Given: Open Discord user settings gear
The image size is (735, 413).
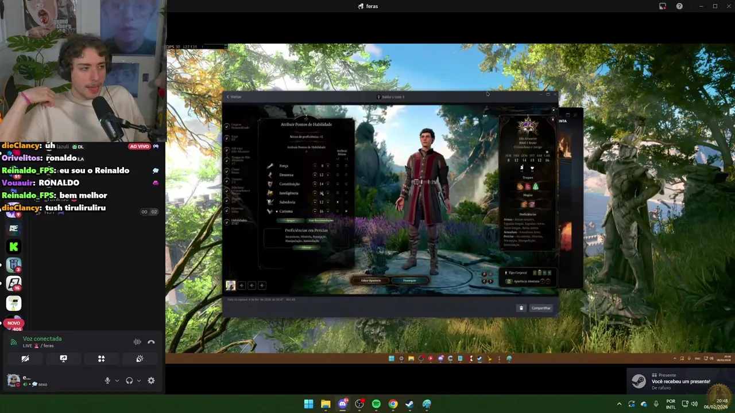Looking at the screenshot, I should (x=151, y=380).
